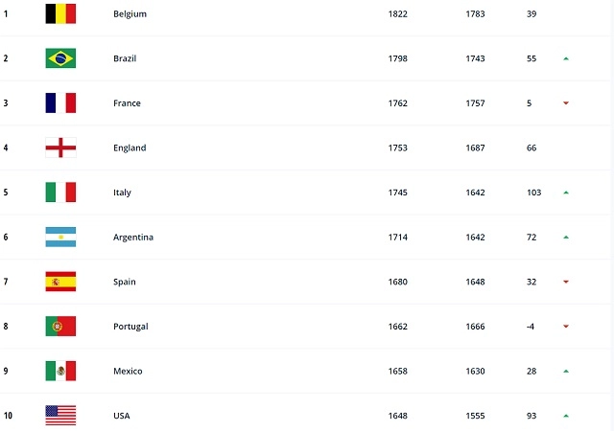Click the Spain flag icon
The width and height of the screenshot is (614, 431).
click(60, 282)
